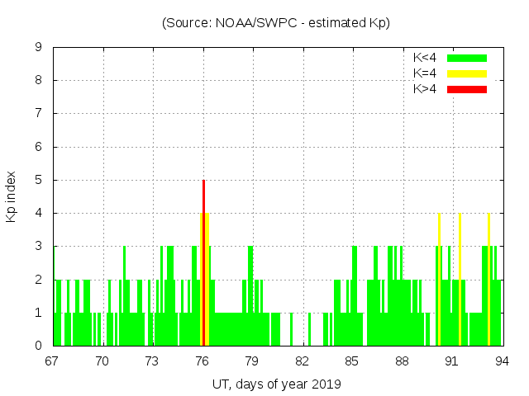Click the "K>4" legend text label
Image resolution: width=529 pixels, height=396 pixels.
pos(425,88)
